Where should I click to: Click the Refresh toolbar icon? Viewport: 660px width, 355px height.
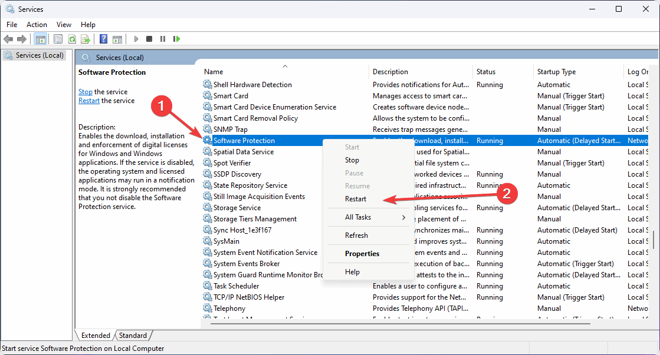coord(71,39)
